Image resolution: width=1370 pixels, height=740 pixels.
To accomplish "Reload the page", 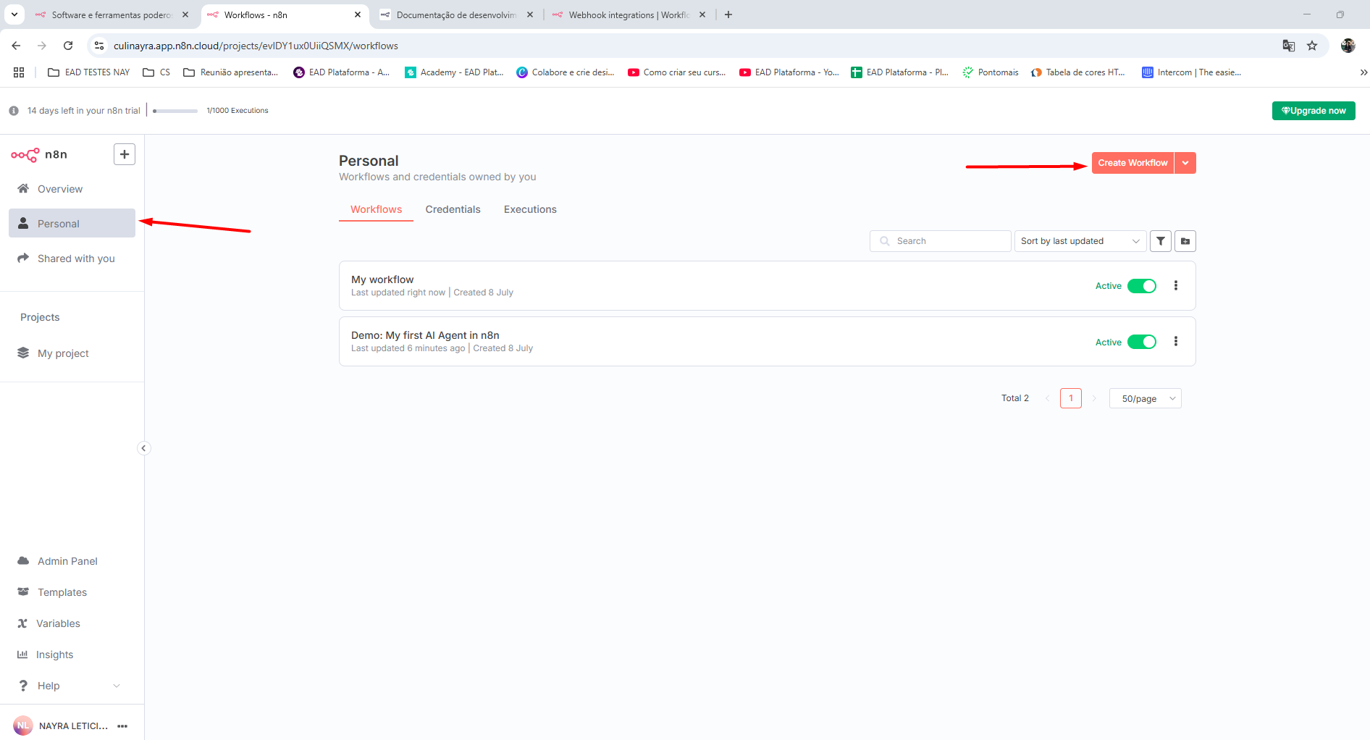I will click(68, 46).
